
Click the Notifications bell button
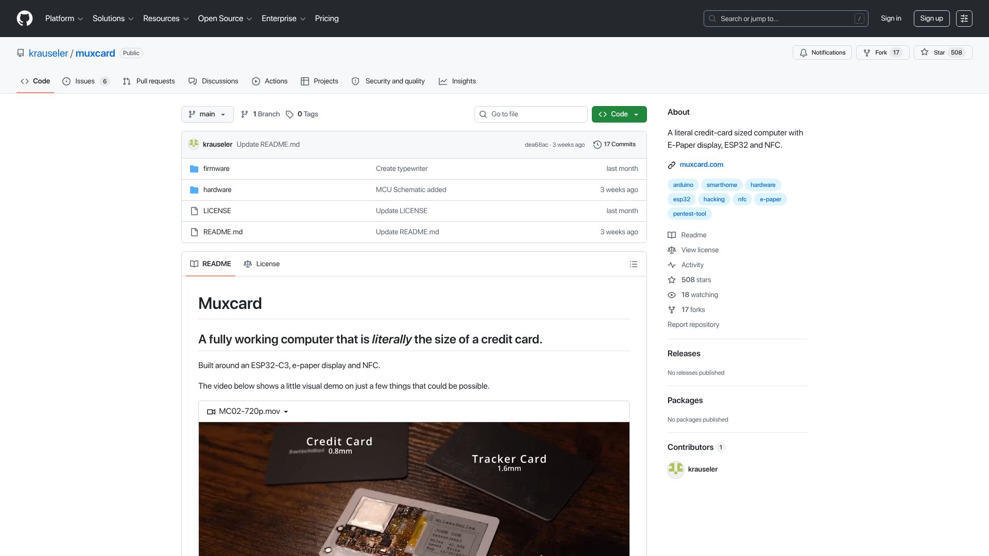pos(822,53)
